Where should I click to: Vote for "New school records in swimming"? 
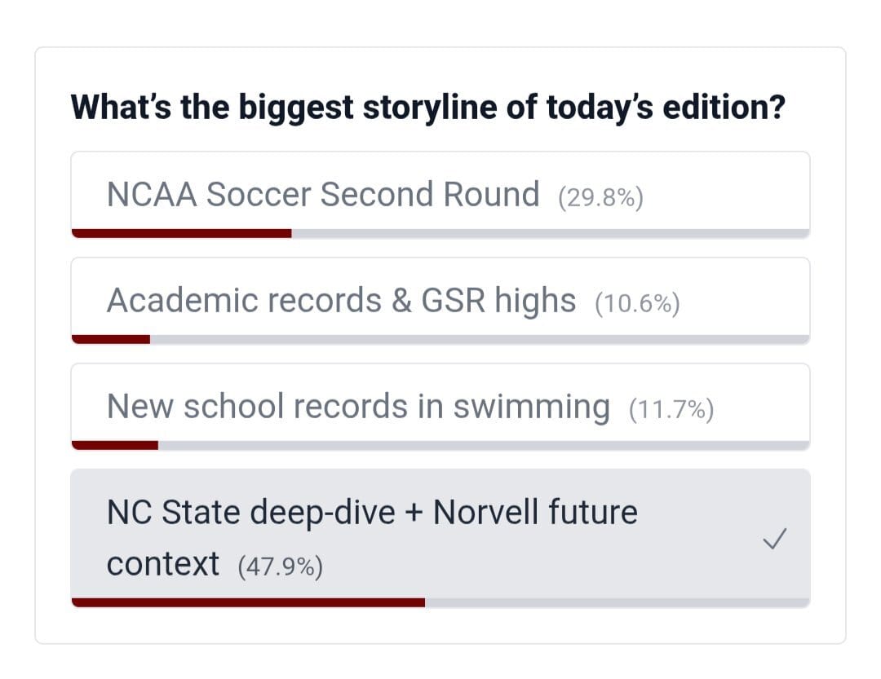357,407
